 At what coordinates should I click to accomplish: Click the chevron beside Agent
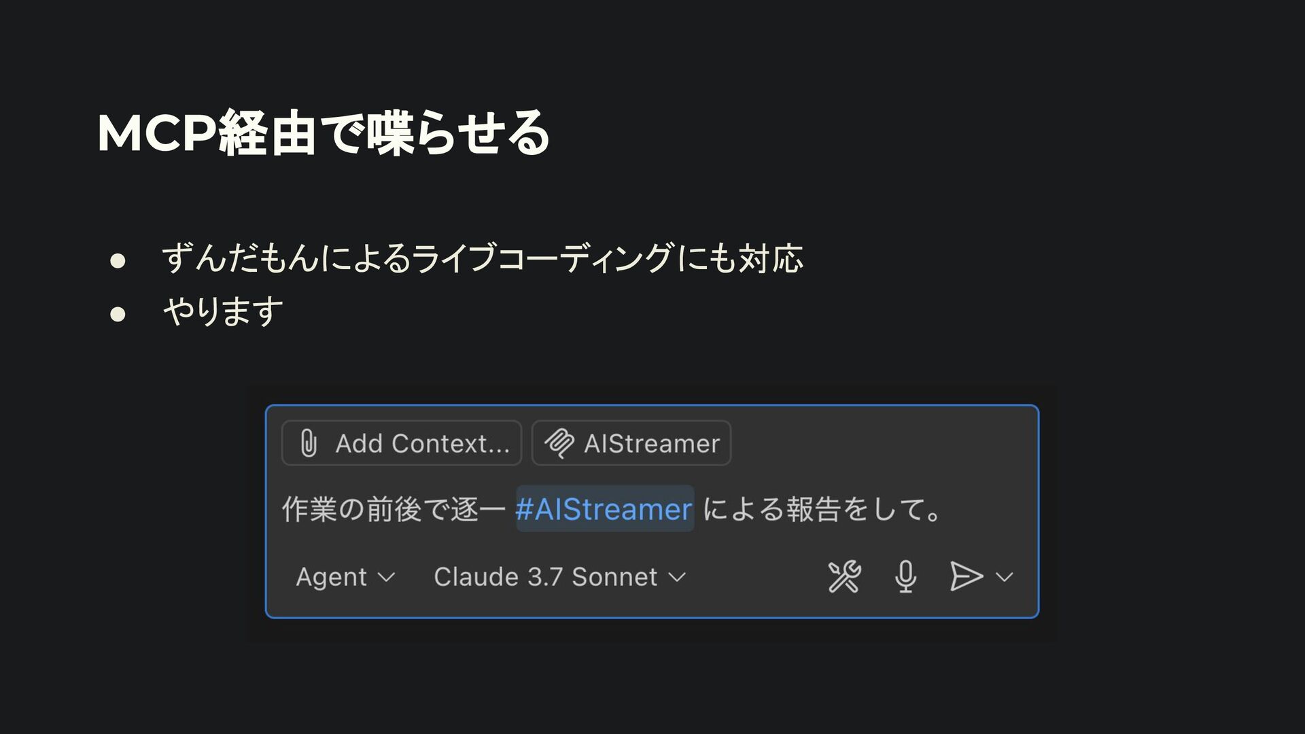[x=386, y=578]
